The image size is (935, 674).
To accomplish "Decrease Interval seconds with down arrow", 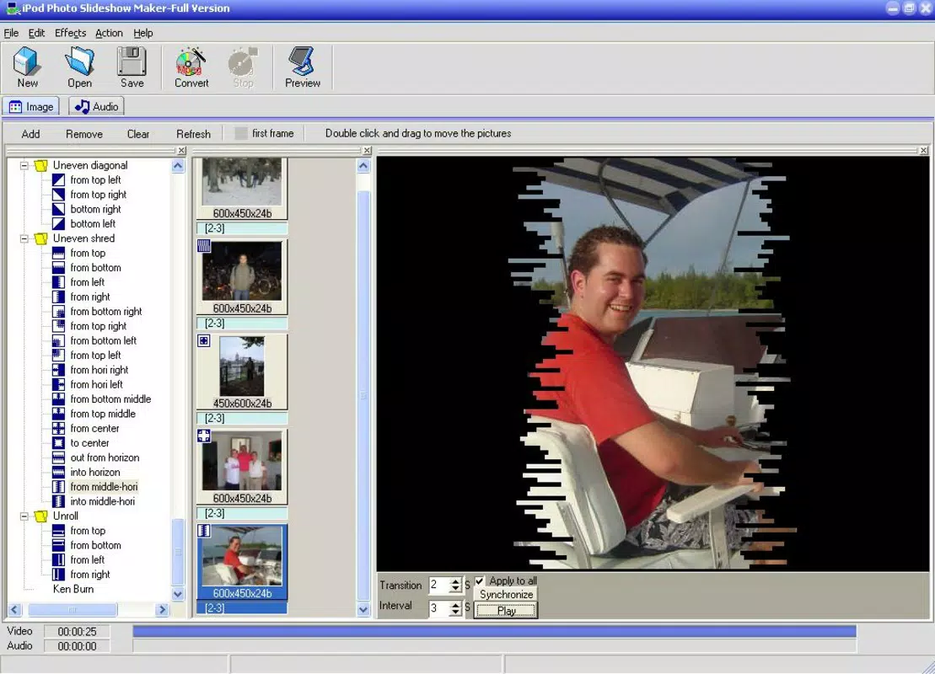I will 455,612.
